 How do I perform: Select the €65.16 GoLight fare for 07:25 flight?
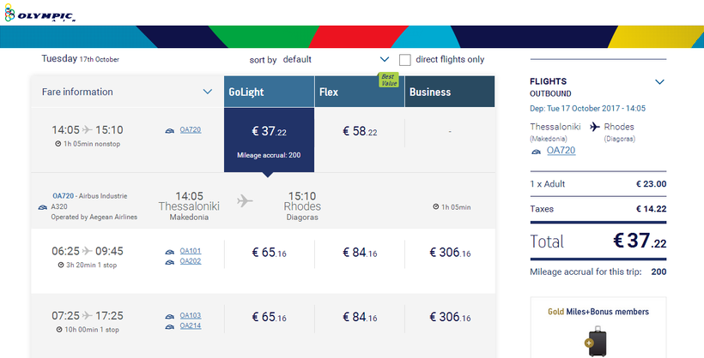[270, 317]
